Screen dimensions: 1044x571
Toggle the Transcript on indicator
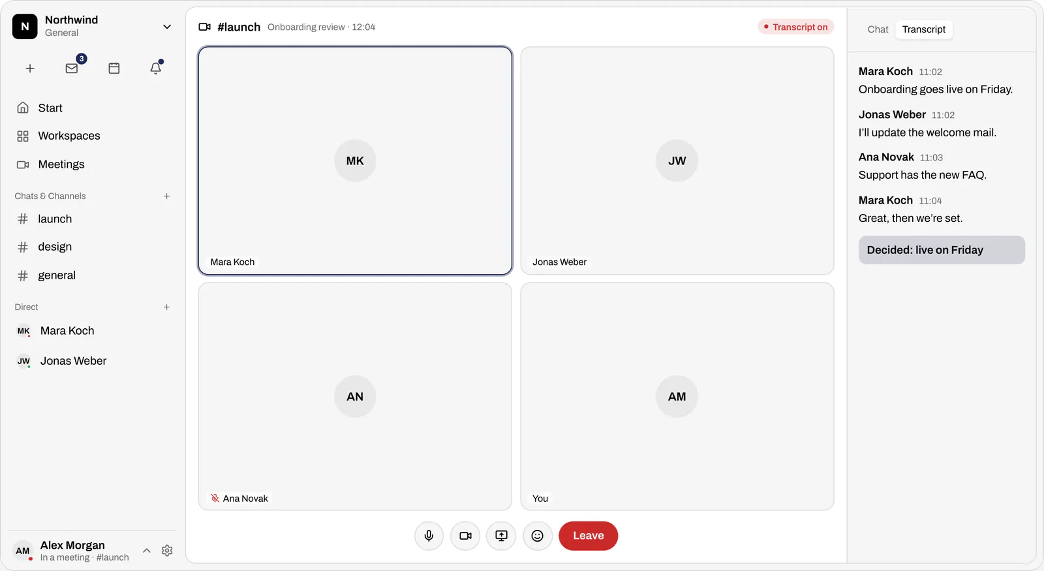796,27
